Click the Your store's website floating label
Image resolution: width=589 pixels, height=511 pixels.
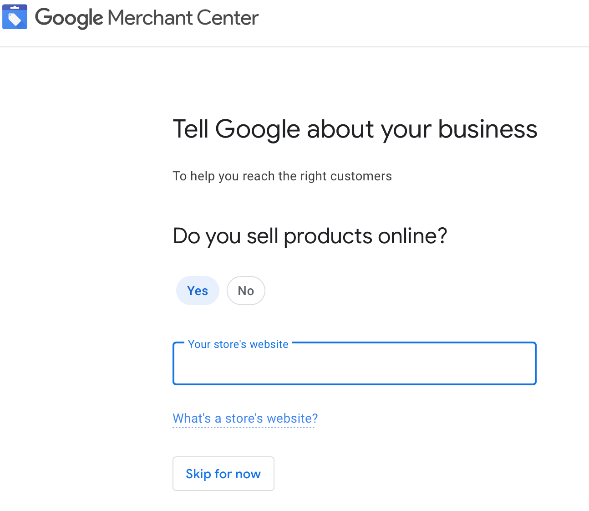click(x=238, y=344)
